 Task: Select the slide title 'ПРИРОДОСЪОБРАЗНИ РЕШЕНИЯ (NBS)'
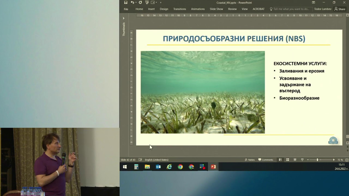(234, 39)
